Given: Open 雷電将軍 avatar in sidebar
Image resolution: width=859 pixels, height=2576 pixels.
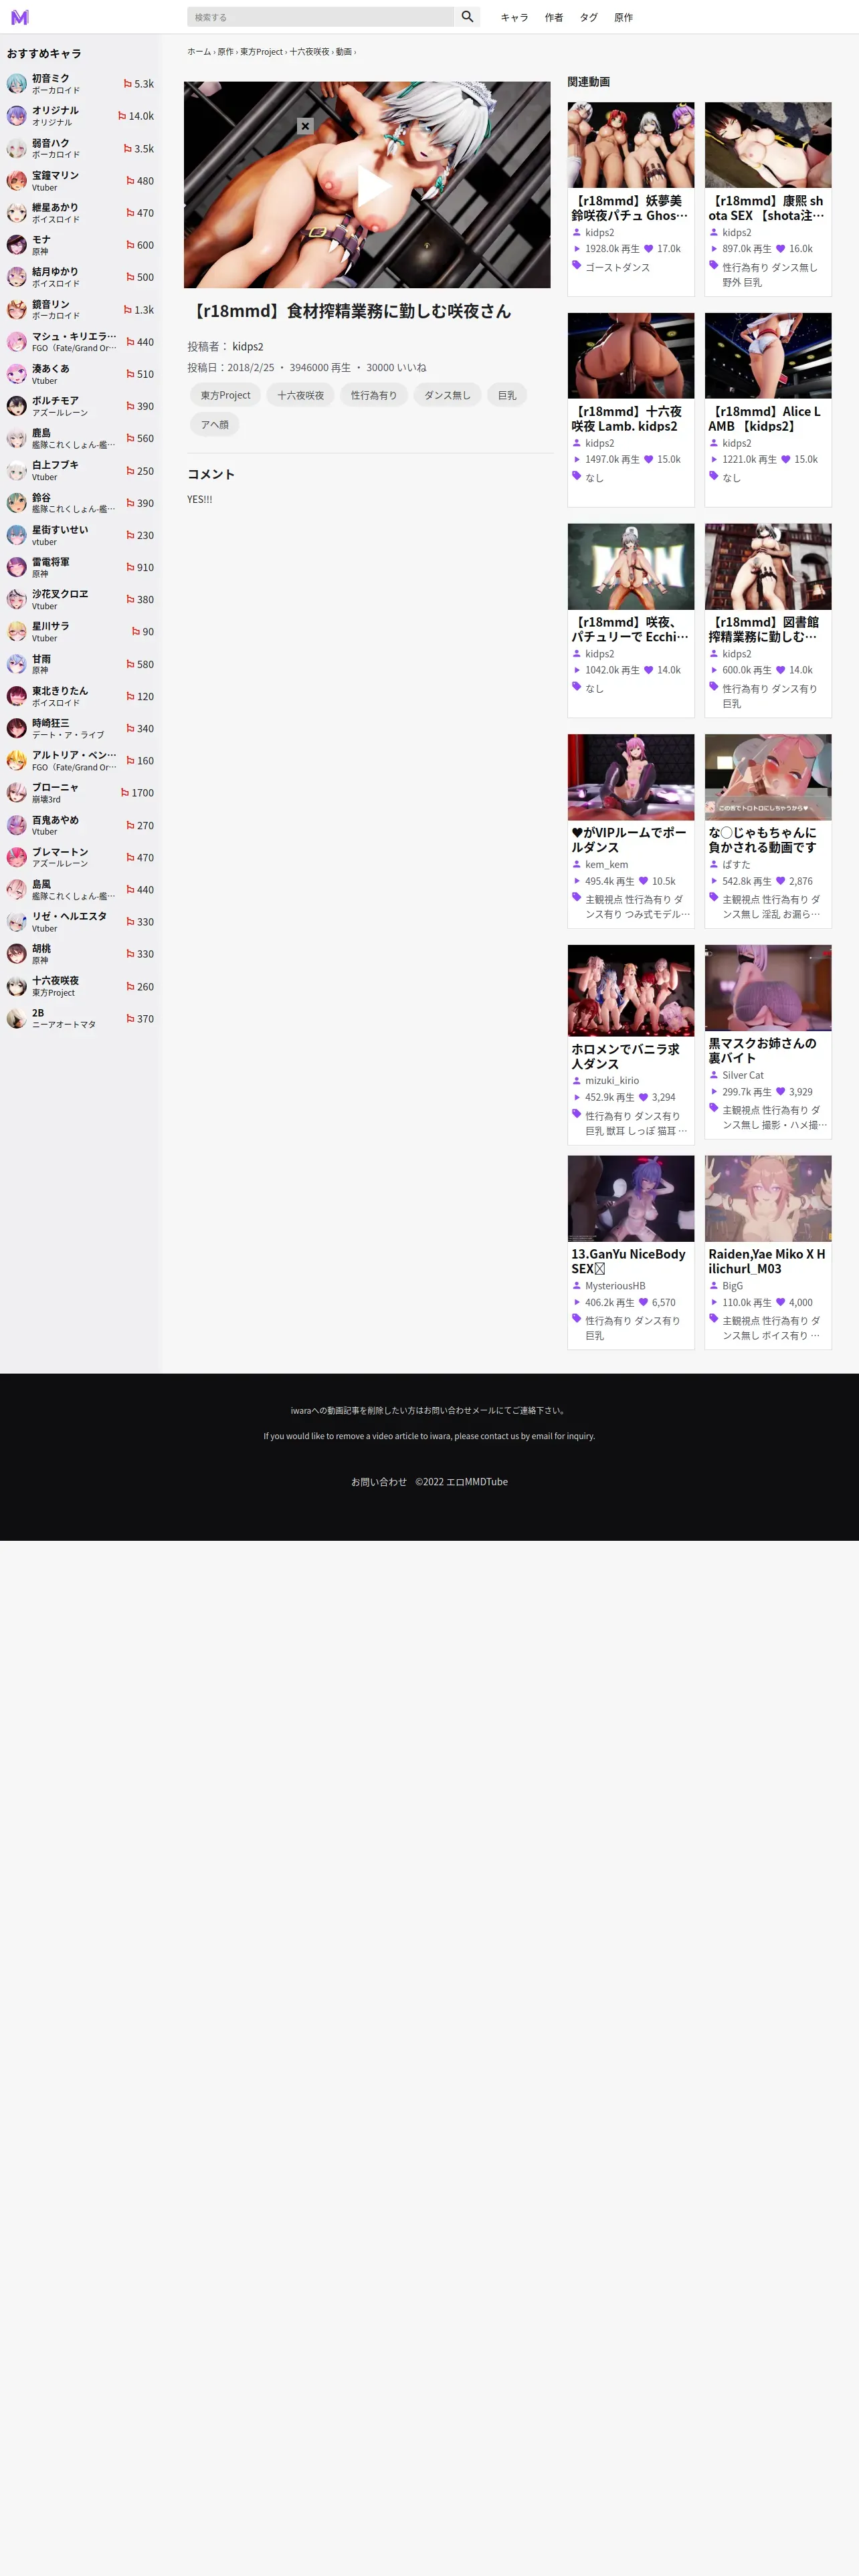Looking at the screenshot, I should tap(17, 567).
